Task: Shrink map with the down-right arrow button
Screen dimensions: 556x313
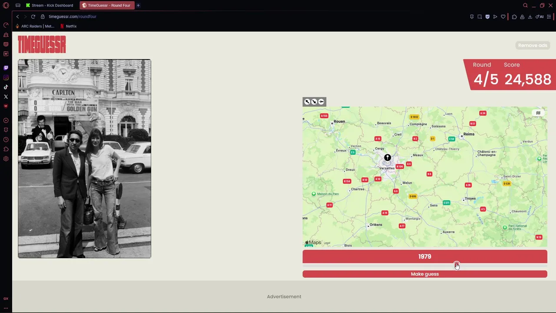Action: [314, 102]
